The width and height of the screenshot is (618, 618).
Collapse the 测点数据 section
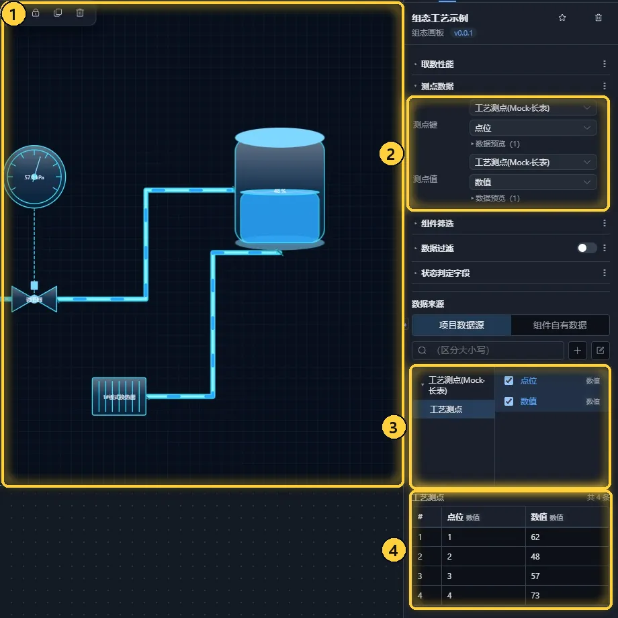tap(415, 86)
